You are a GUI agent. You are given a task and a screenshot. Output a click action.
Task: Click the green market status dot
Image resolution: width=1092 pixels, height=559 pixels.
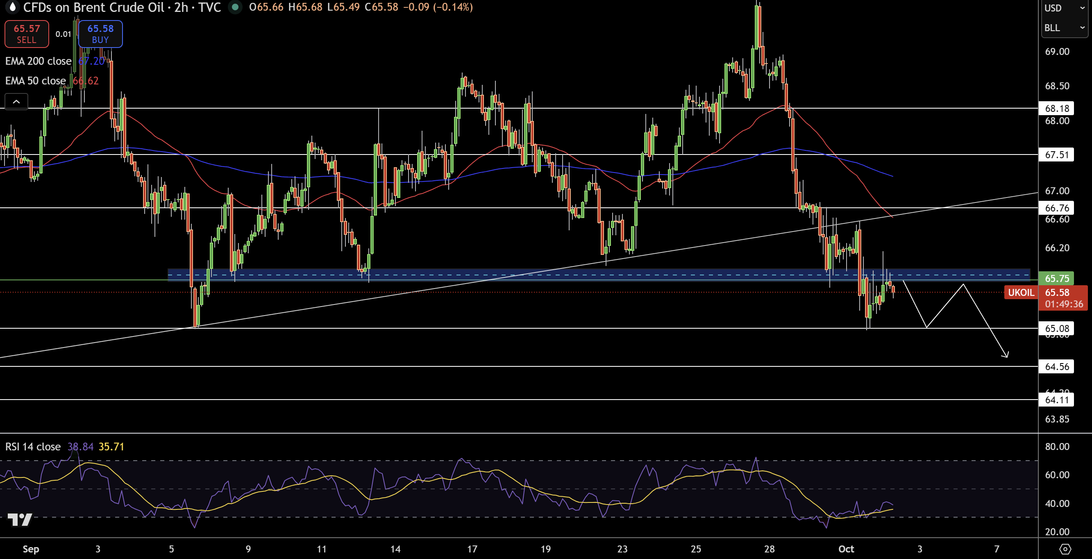tap(235, 7)
